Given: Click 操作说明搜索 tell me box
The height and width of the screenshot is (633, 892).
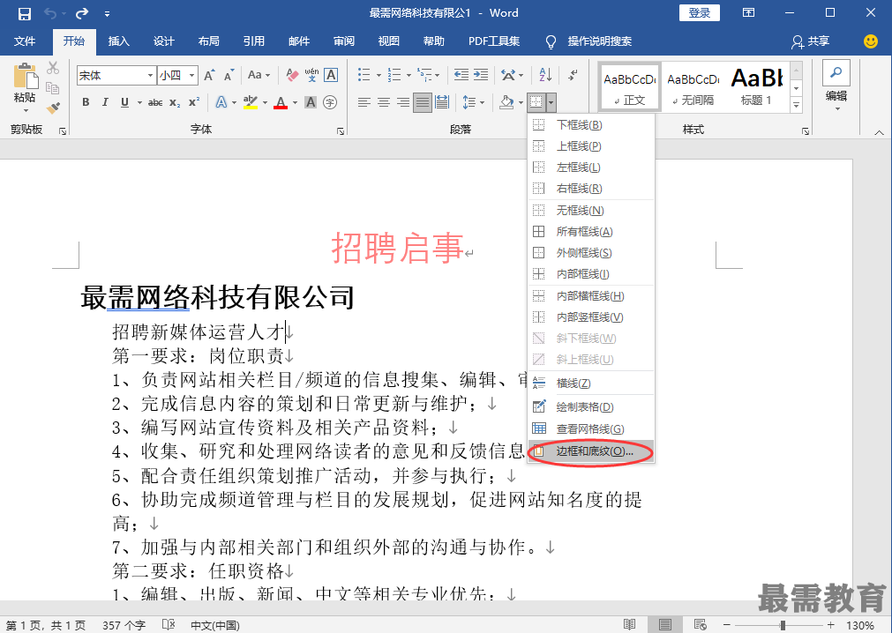Looking at the screenshot, I should [x=599, y=41].
